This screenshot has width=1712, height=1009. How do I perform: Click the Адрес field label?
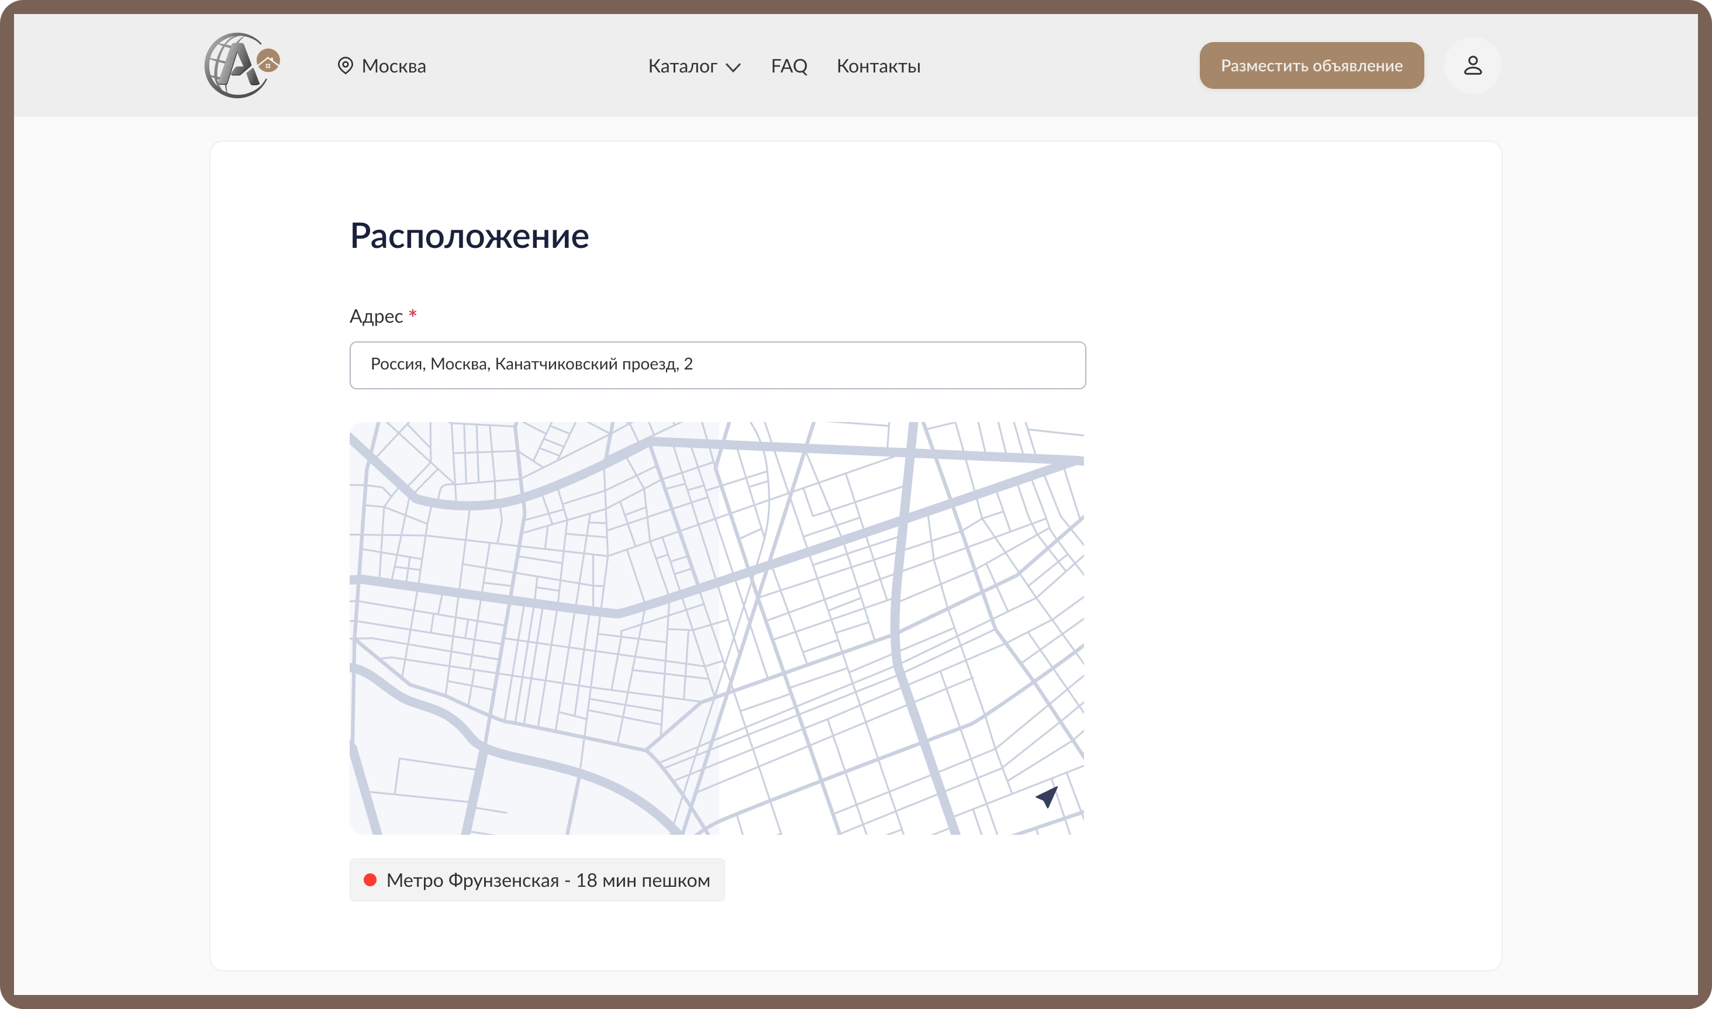[376, 316]
